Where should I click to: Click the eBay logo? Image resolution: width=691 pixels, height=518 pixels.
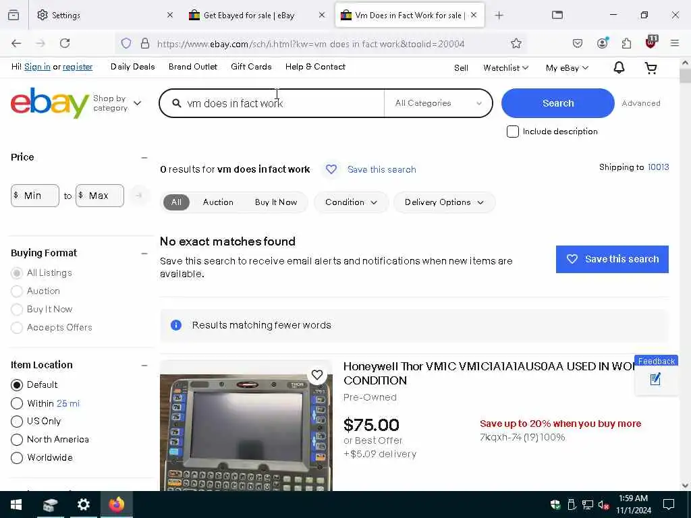pyautogui.click(x=49, y=103)
